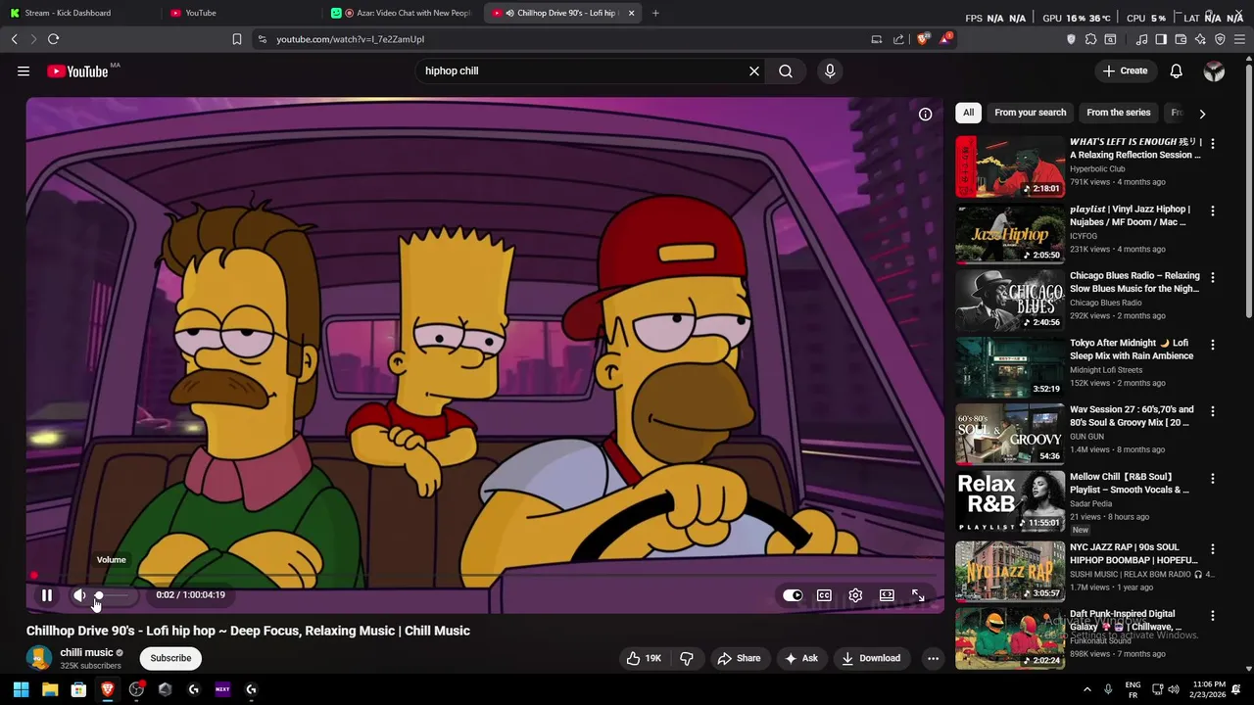The height and width of the screenshot is (705, 1254).
Task: Open a new browser tab
Action: tap(655, 13)
